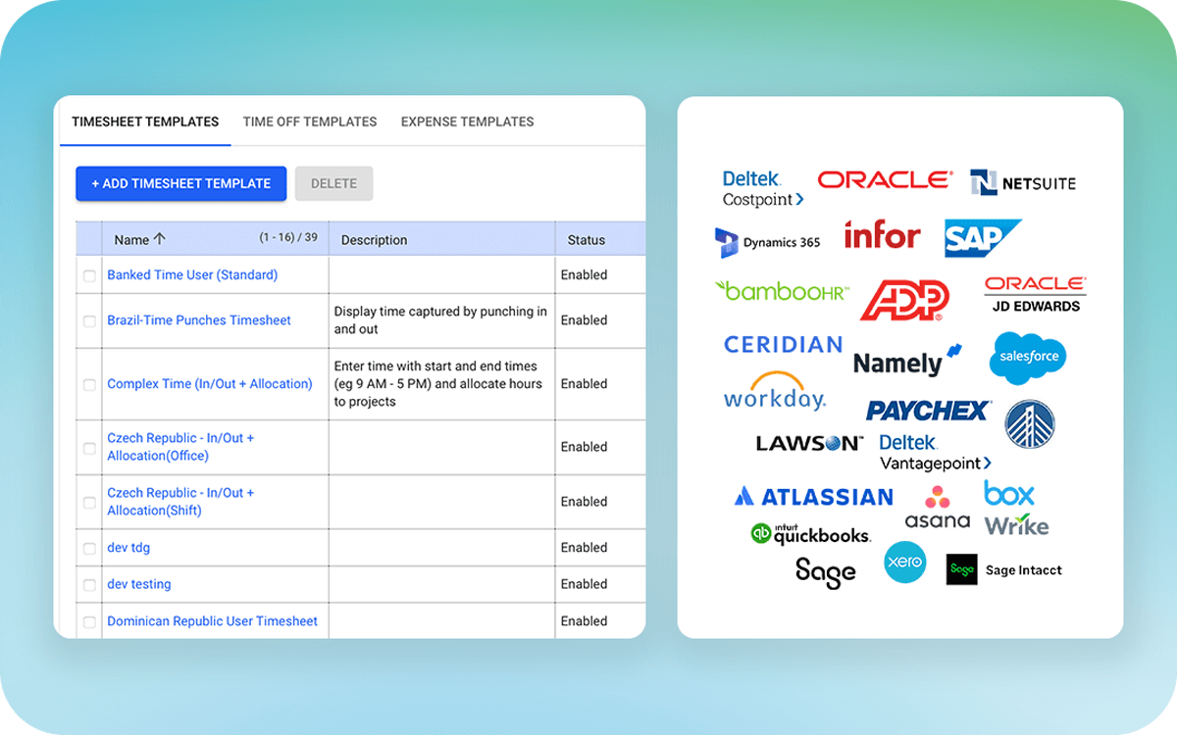The height and width of the screenshot is (735, 1177).
Task: Click the Ceridian logo
Action: (784, 345)
